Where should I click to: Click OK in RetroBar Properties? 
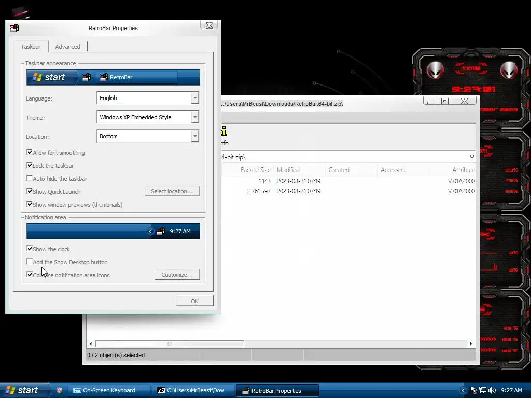(x=194, y=301)
